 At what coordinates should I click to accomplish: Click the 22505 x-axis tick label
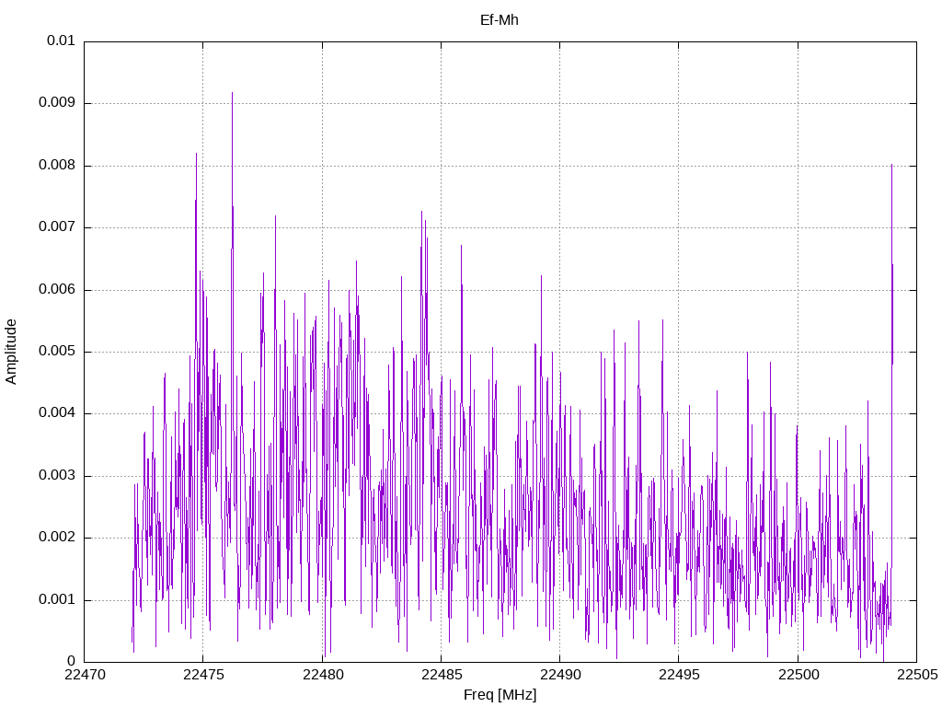(917, 675)
